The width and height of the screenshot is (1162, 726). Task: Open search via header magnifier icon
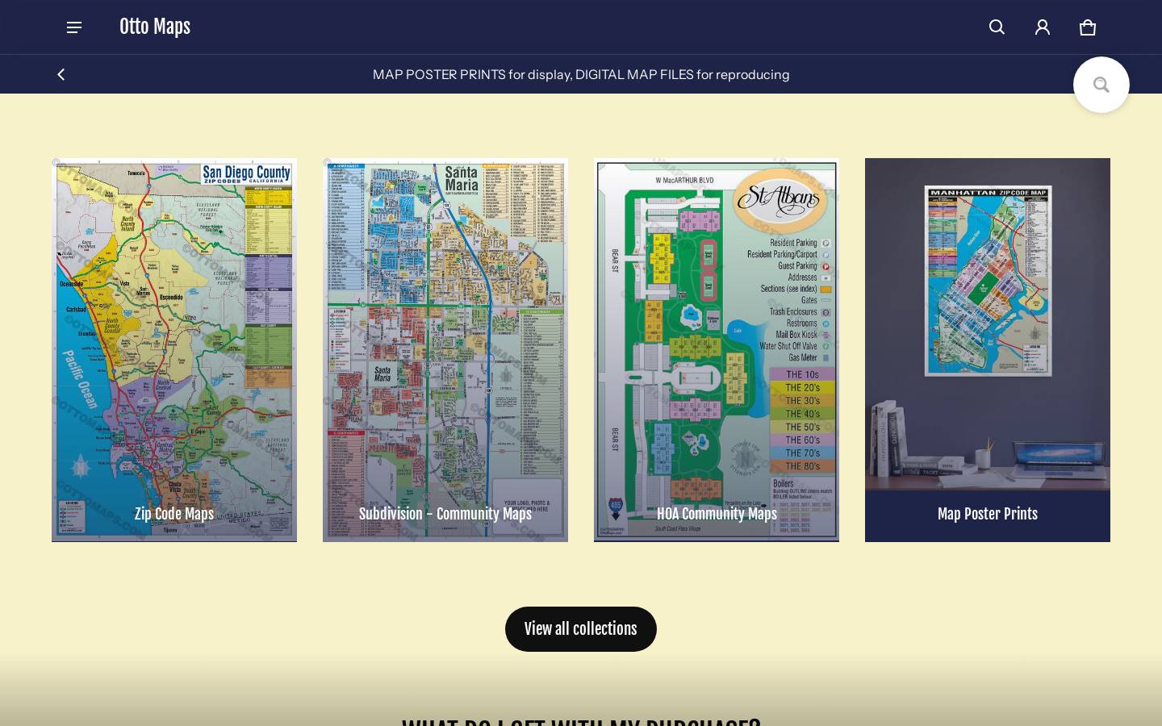coord(997,27)
